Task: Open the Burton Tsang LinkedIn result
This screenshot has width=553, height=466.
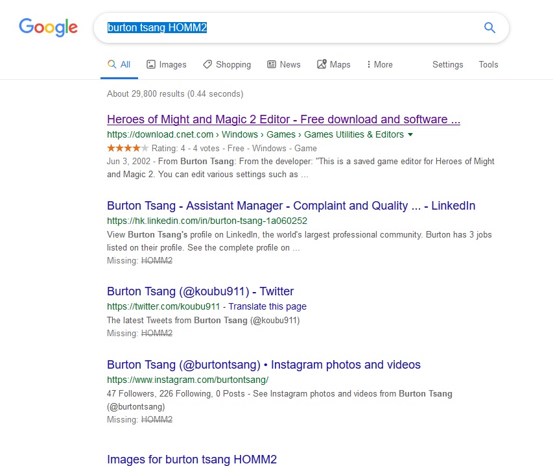Action: [291, 206]
